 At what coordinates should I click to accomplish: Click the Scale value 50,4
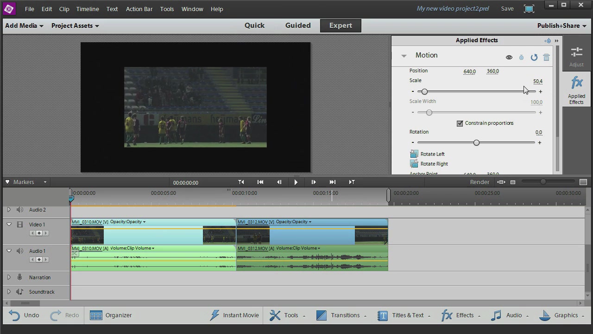click(537, 81)
